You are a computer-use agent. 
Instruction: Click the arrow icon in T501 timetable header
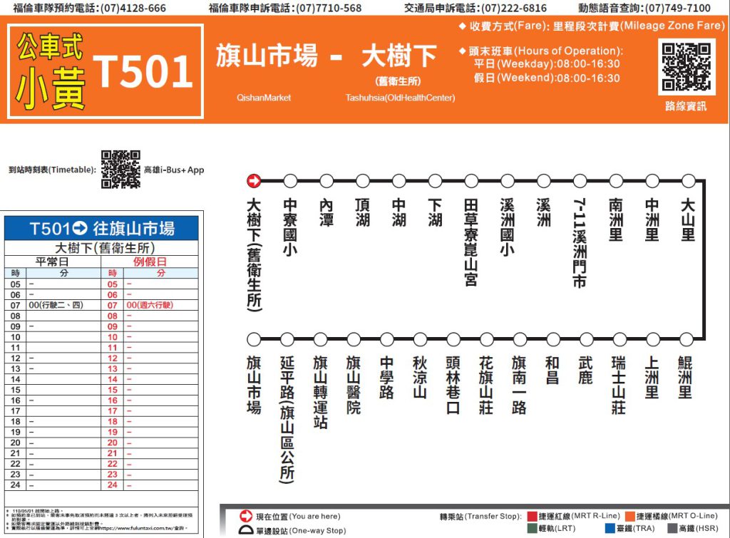coord(81,229)
